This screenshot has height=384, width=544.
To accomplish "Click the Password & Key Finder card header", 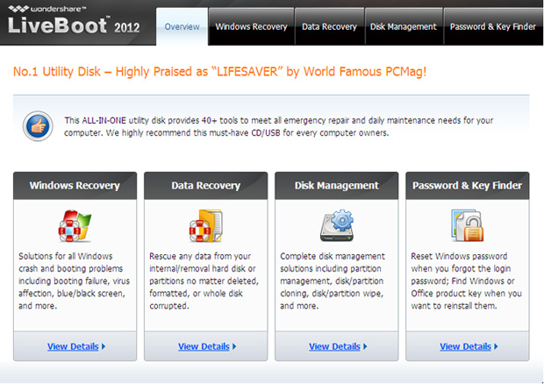I will click(468, 185).
